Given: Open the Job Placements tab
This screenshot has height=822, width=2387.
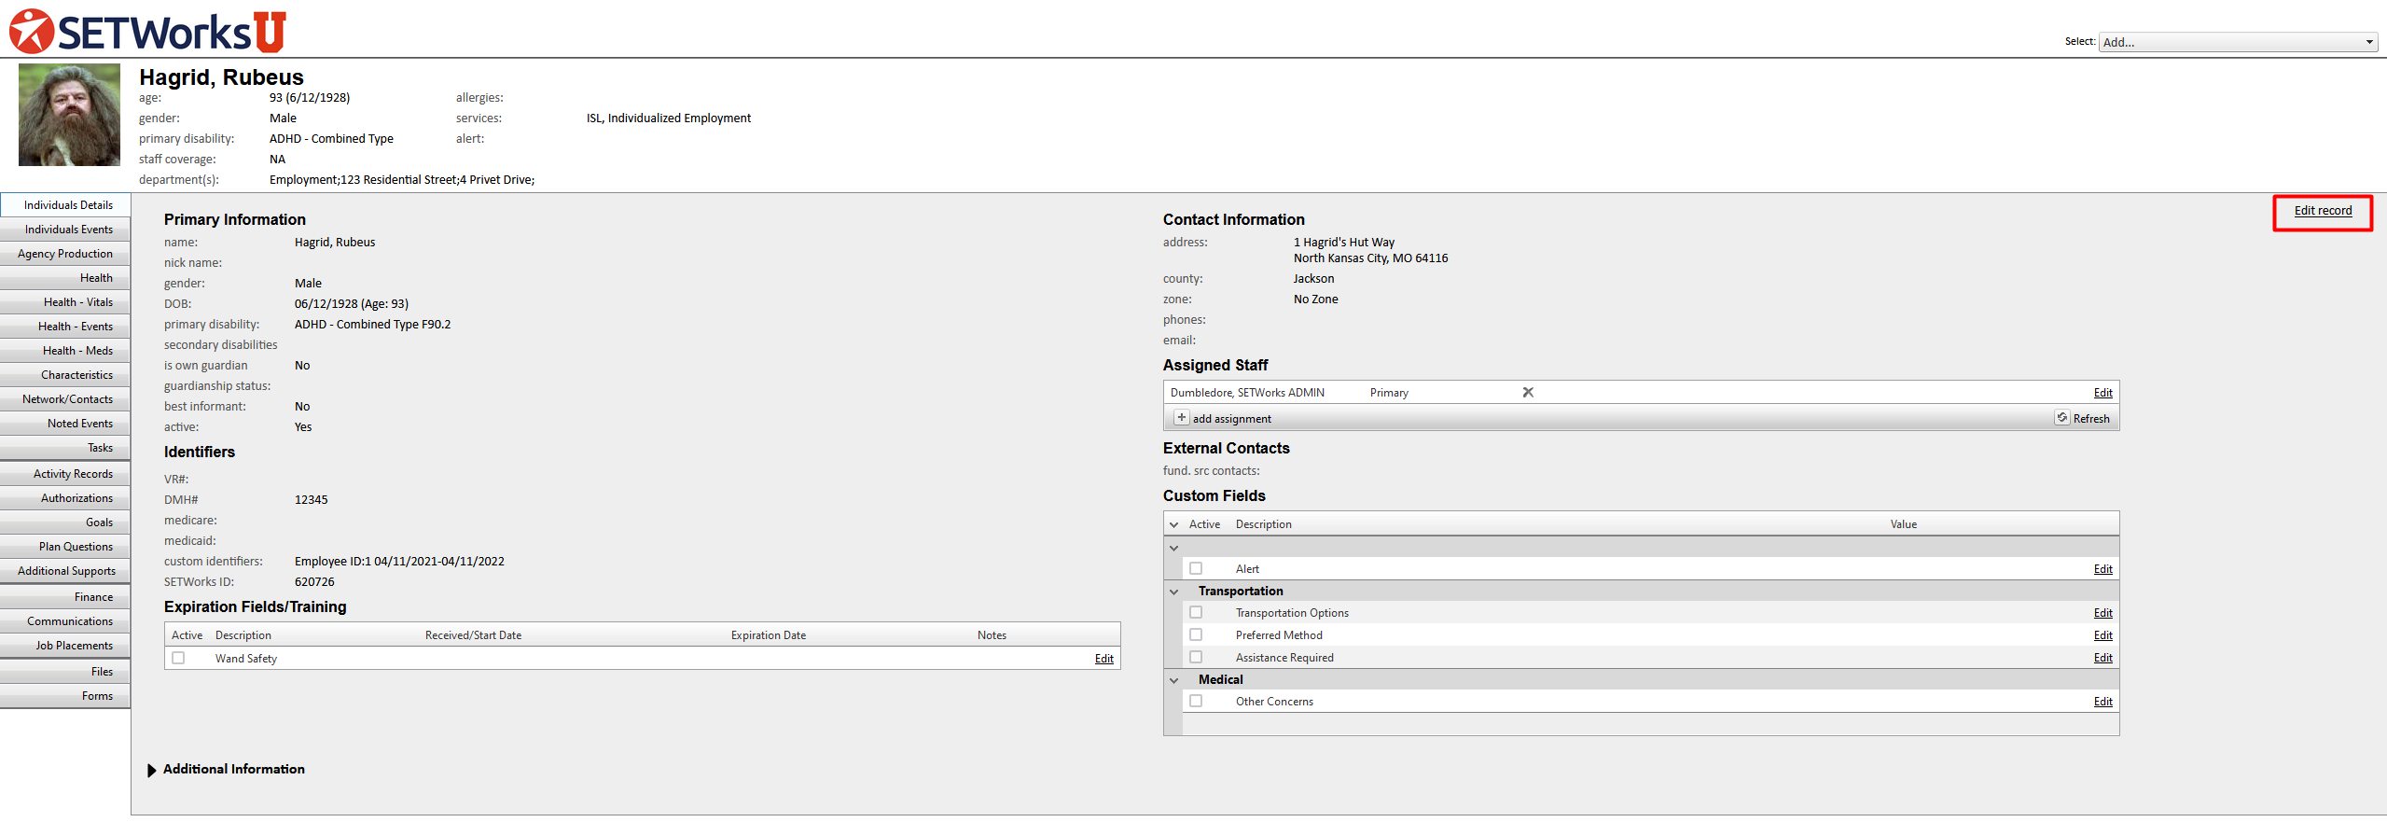Looking at the screenshot, I should coord(65,646).
